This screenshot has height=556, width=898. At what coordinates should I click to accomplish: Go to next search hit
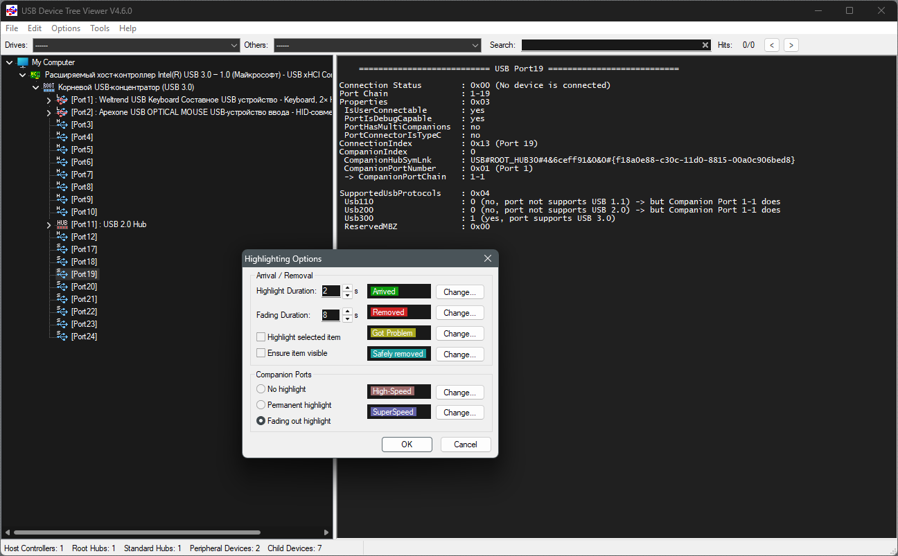click(791, 45)
